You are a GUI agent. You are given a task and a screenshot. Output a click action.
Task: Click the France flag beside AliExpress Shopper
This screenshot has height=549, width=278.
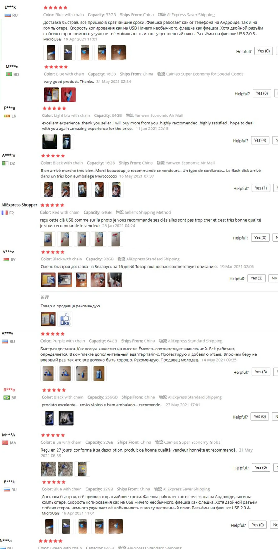[x=4, y=213]
